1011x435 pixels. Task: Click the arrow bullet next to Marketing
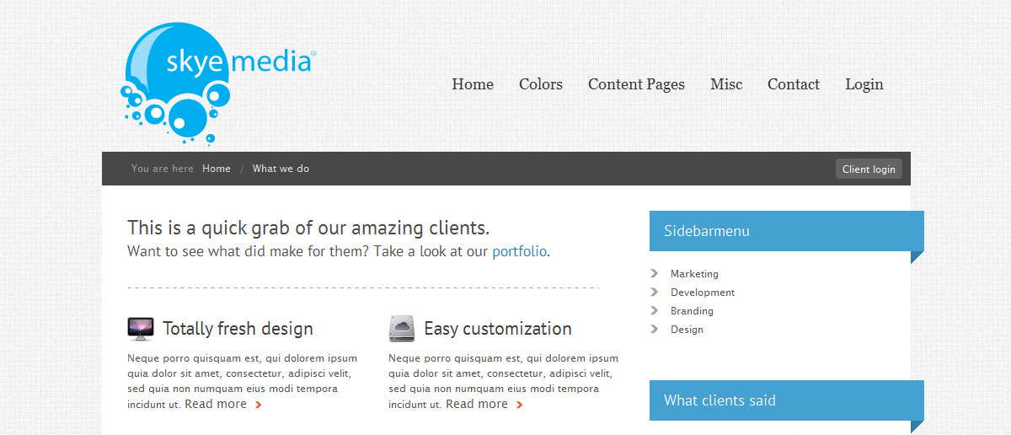click(655, 273)
